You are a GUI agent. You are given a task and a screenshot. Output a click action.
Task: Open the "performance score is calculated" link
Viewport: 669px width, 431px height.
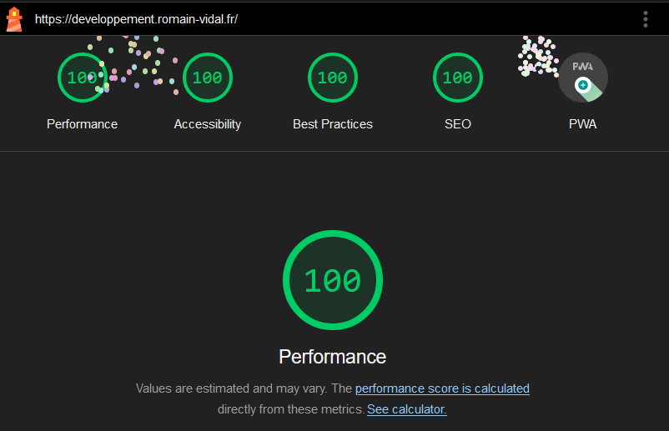(x=442, y=388)
